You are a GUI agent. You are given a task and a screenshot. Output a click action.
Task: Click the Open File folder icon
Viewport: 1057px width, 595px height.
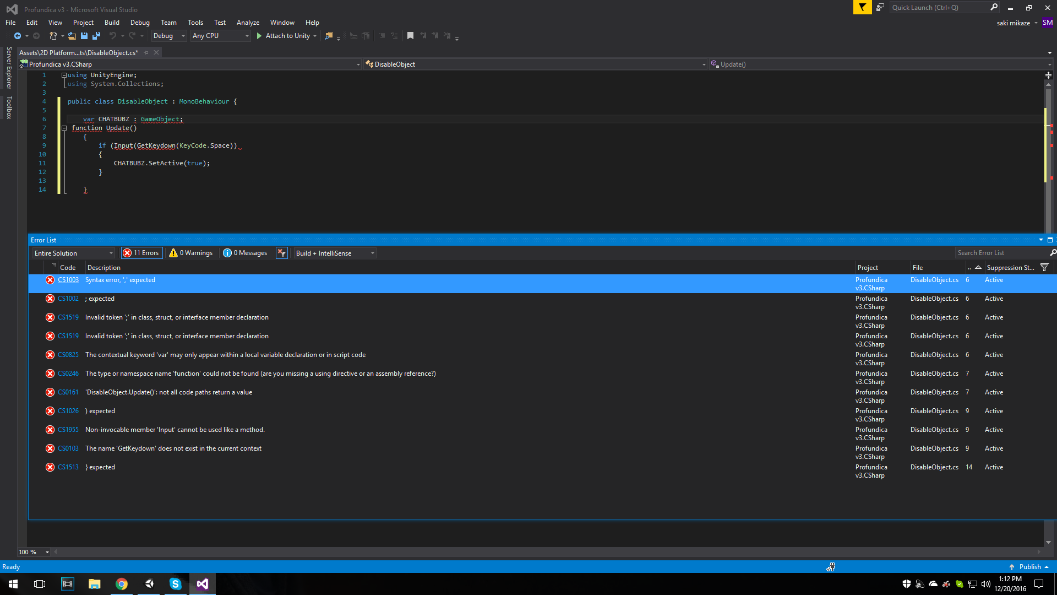click(72, 36)
